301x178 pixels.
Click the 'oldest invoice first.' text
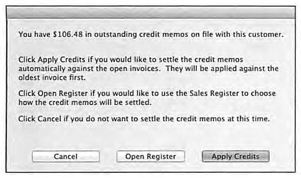[x=52, y=77]
